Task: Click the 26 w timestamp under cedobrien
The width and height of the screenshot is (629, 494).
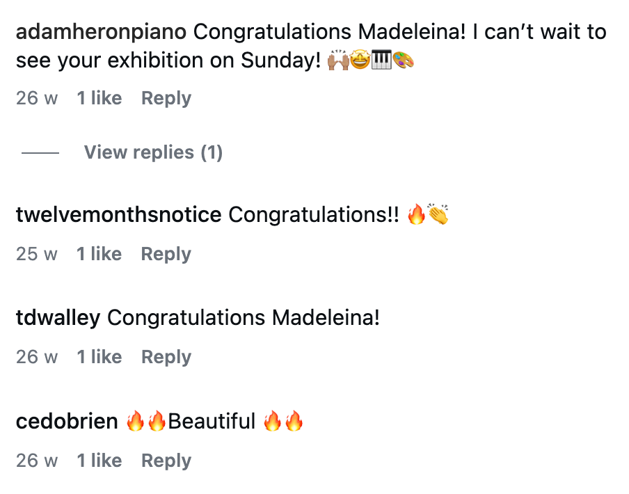Action: [37, 461]
